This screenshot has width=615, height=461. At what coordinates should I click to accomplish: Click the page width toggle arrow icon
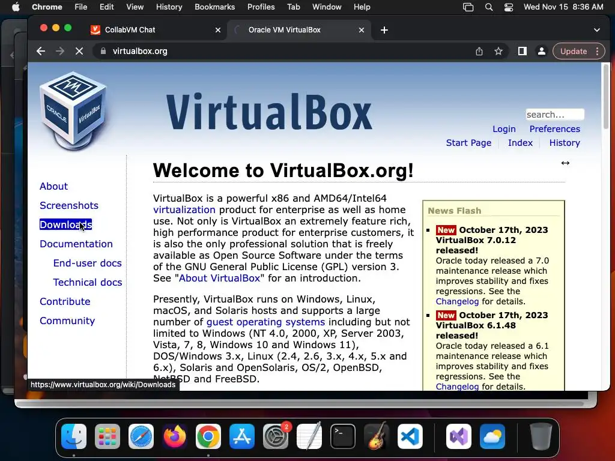(565, 163)
